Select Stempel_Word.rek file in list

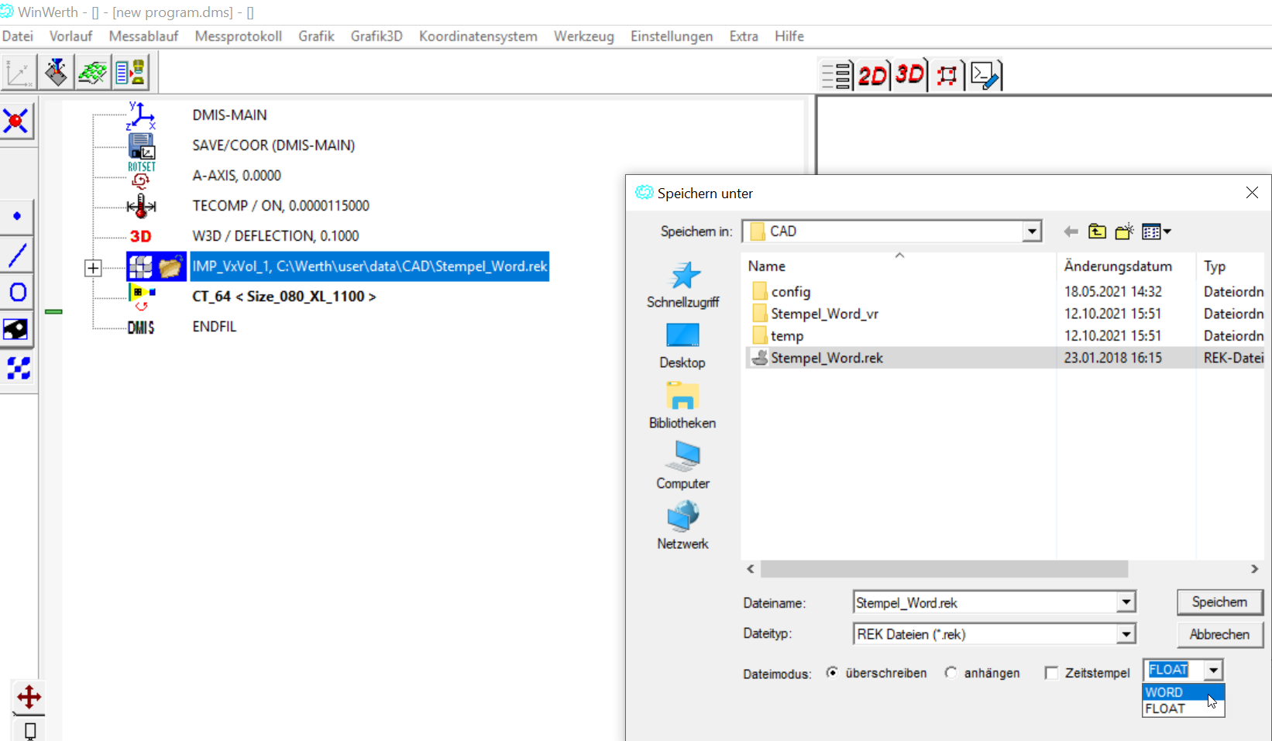[x=826, y=358]
